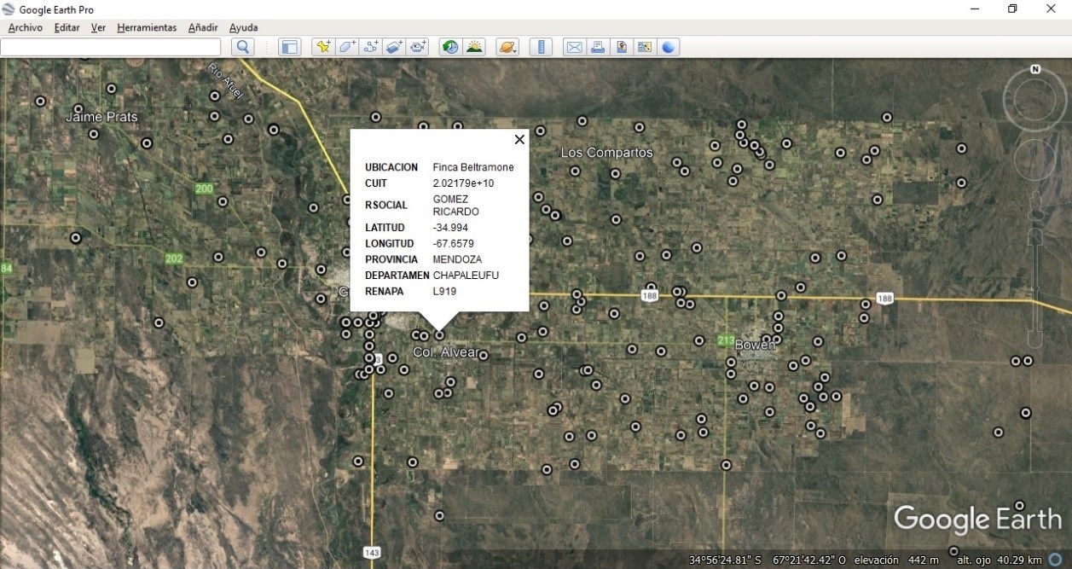Image resolution: width=1072 pixels, height=569 pixels.
Task: Toggle sunlight across the landscape
Action: pyautogui.click(x=474, y=47)
